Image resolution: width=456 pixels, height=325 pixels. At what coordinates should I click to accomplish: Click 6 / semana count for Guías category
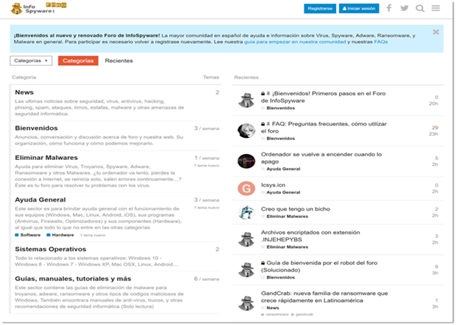point(207,279)
